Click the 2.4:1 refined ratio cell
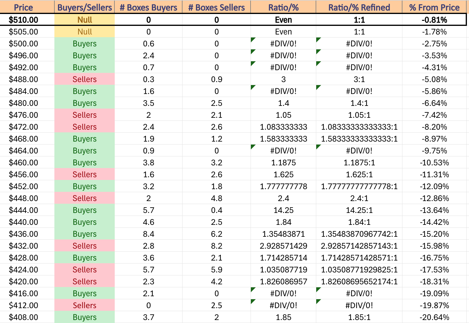This screenshot has height=323, width=469. coord(359,198)
